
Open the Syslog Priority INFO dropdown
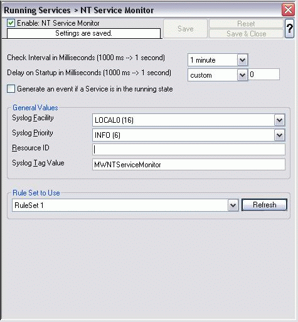pyautogui.click(x=280, y=135)
